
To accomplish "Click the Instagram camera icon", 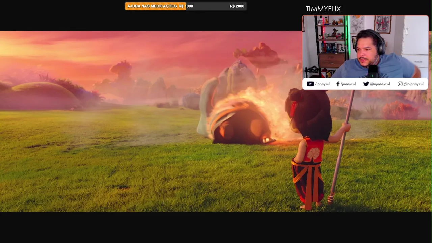I will [400, 84].
